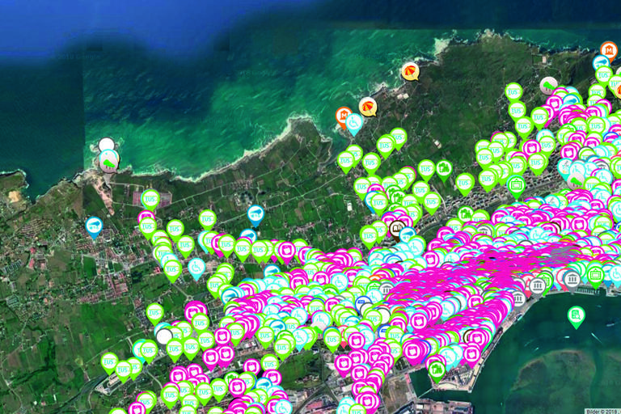Select the green building marker on the harbor pier
621x414 pixels.
click(437, 370)
